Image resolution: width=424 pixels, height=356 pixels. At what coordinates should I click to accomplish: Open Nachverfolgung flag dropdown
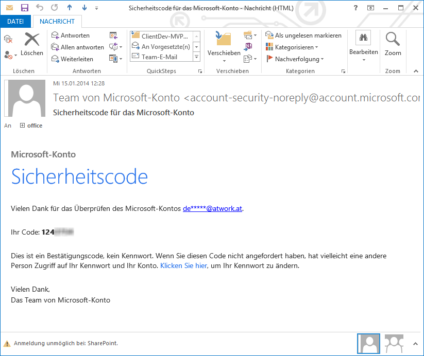click(295, 59)
